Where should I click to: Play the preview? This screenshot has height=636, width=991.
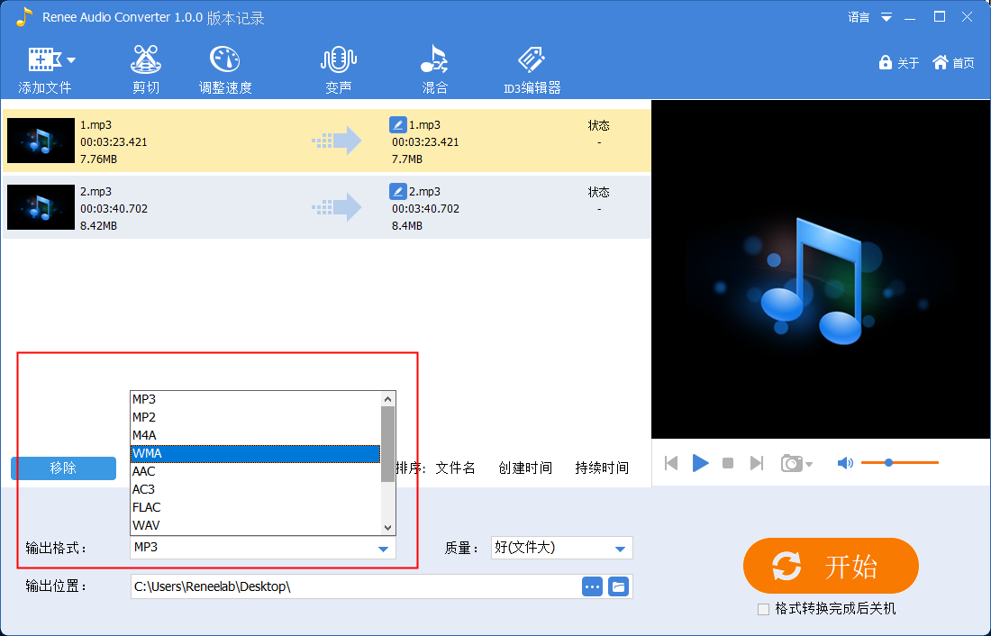coord(700,463)
